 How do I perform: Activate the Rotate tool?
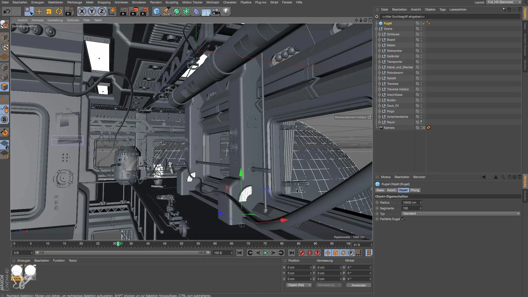point(59,11)
